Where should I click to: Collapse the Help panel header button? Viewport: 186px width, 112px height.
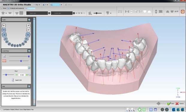click(29, 86)
